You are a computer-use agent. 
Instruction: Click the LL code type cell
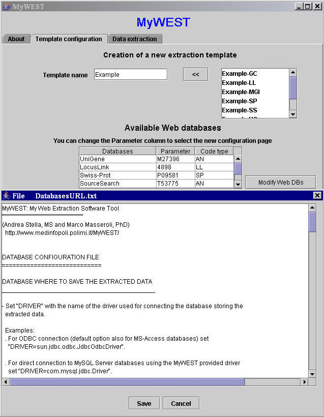point(214,167)
